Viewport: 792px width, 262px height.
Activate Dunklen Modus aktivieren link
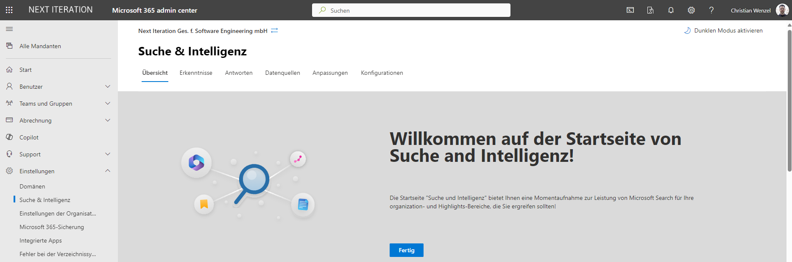pos(728,30)
